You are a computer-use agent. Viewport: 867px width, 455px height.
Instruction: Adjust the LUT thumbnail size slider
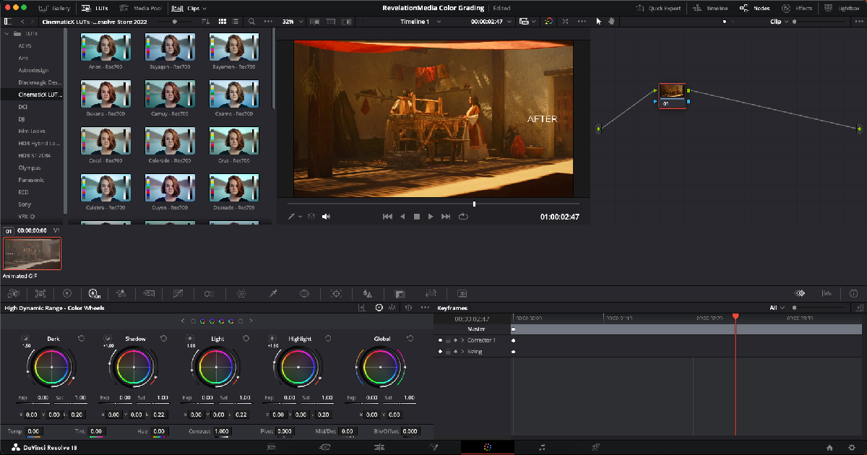point(176,22)
